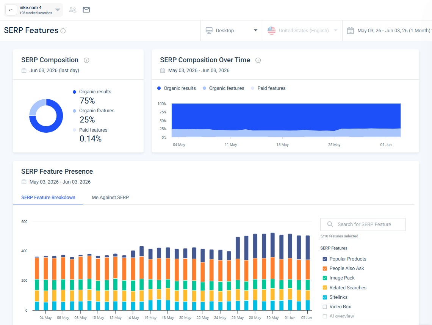This screenshot has height=325, width=432.
Task: Select the SERP Feature Breakdown tab
Action: click(48, 197)
